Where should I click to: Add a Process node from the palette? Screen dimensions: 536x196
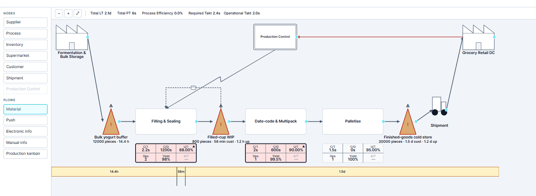point(25,33)
